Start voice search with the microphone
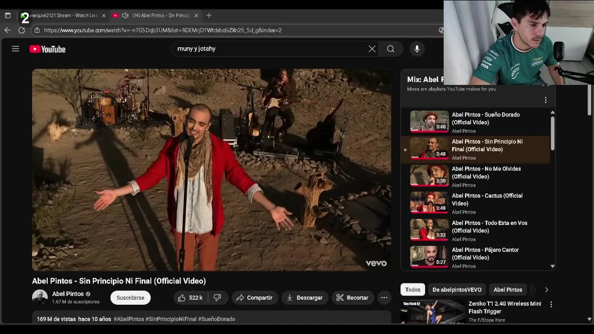Image resolution: width=594 pixels, height=334 pixels. pyautogui.click(x=417, y=49)
